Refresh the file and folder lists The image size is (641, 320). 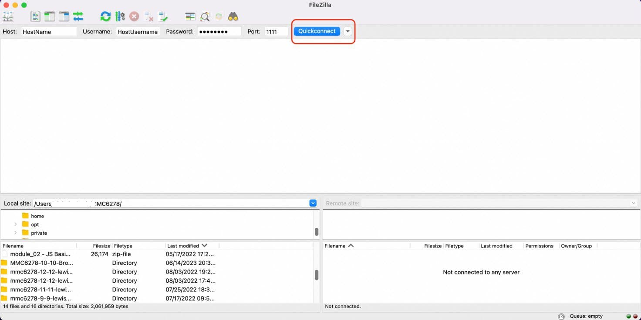tap(105, 17)
